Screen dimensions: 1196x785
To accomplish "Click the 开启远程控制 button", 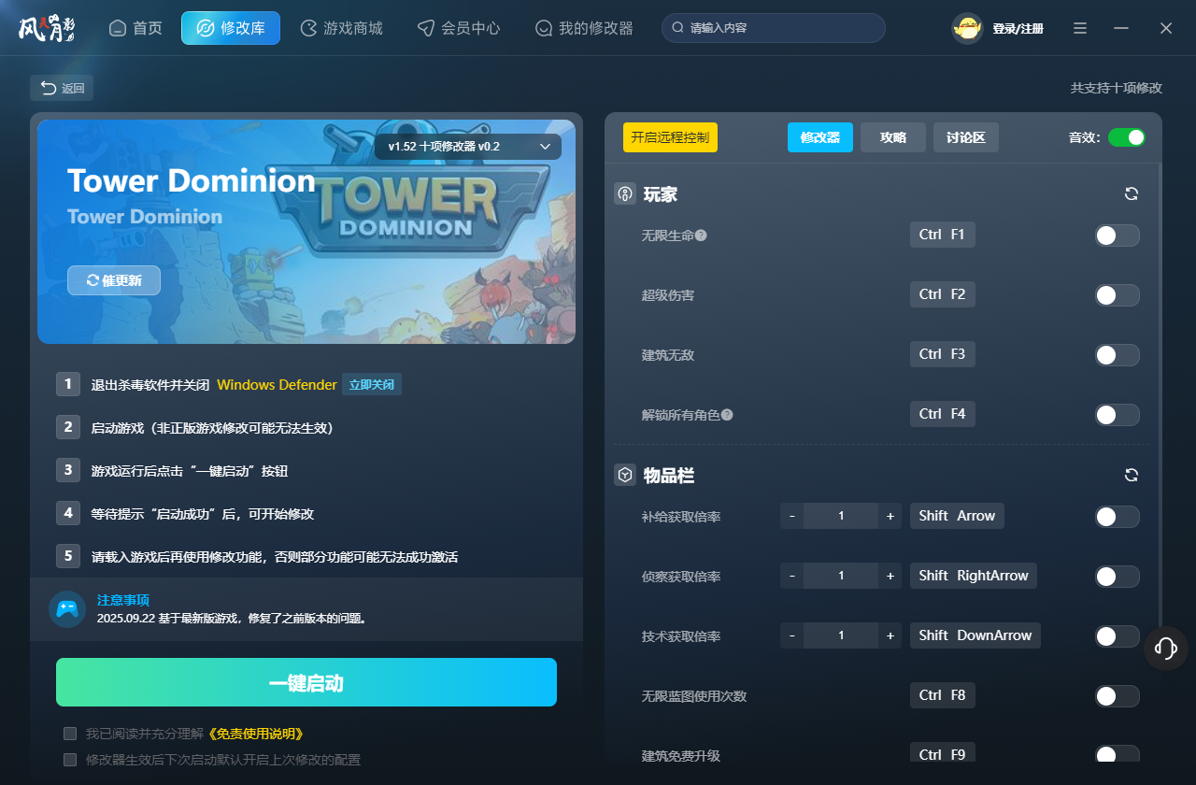I will (x=670, y=137).
